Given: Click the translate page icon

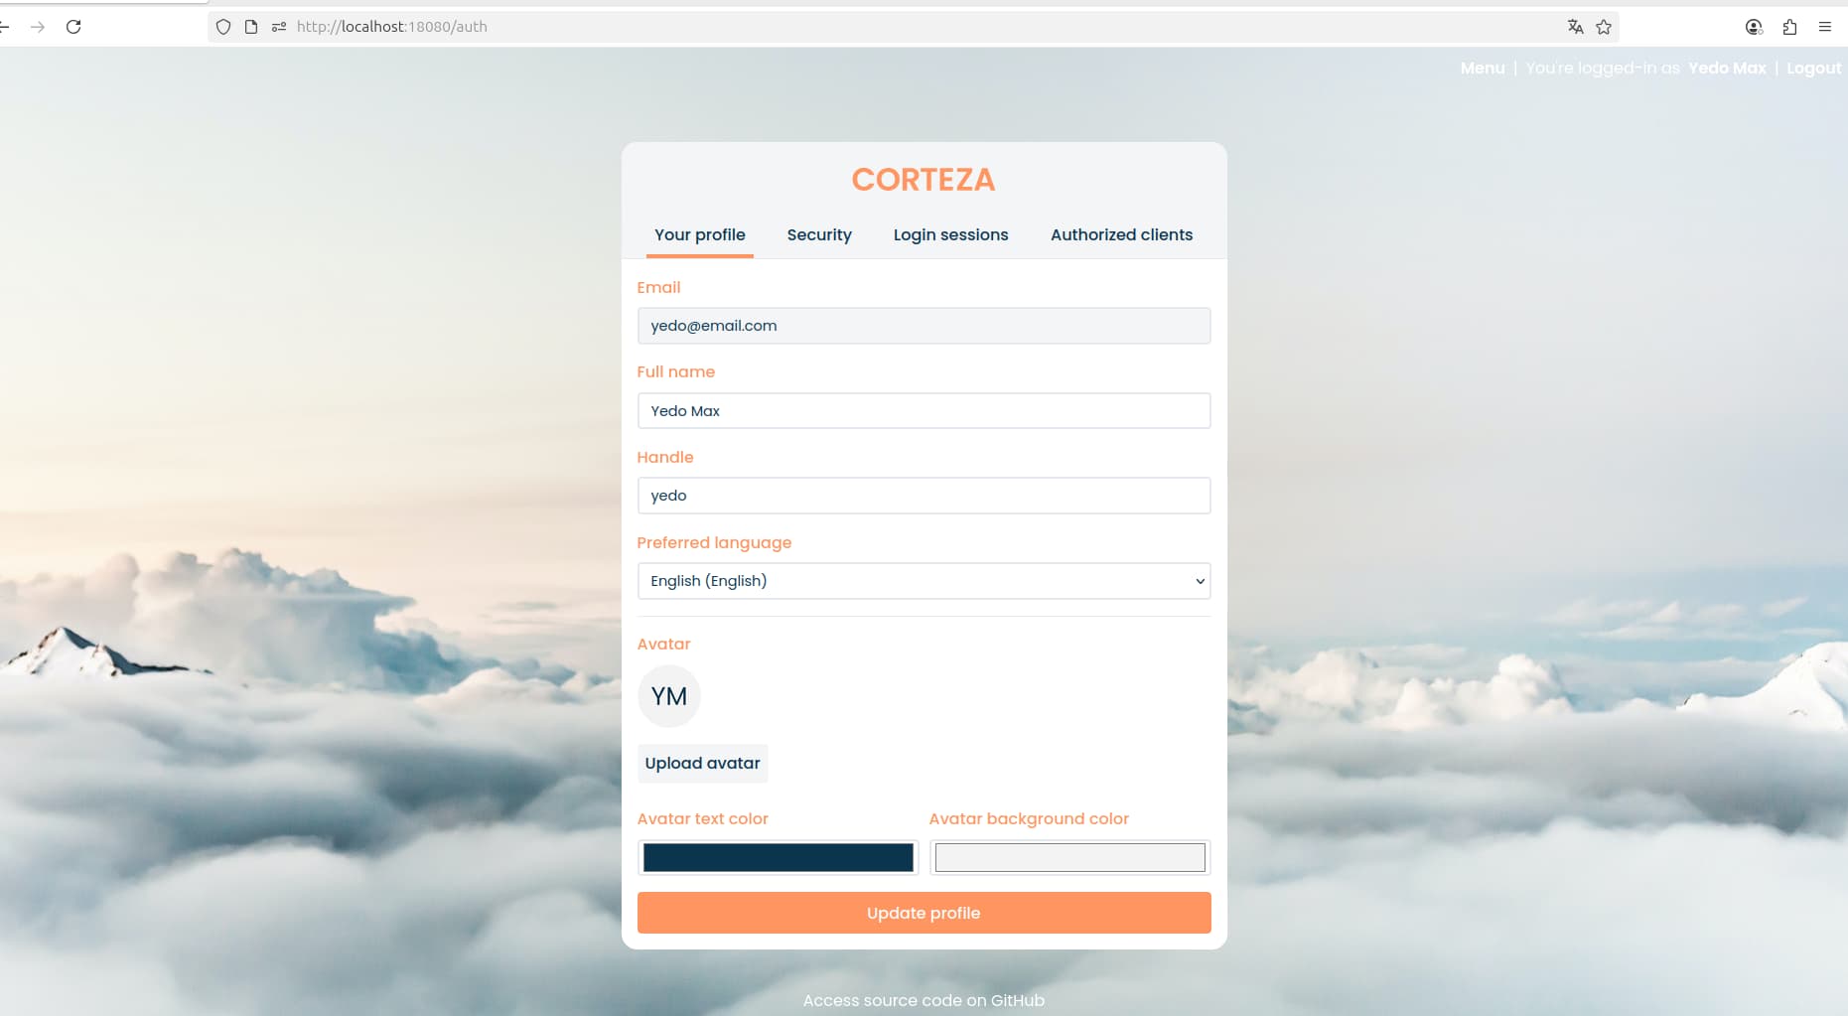Looking at the screenshot, I should 1575,27.
